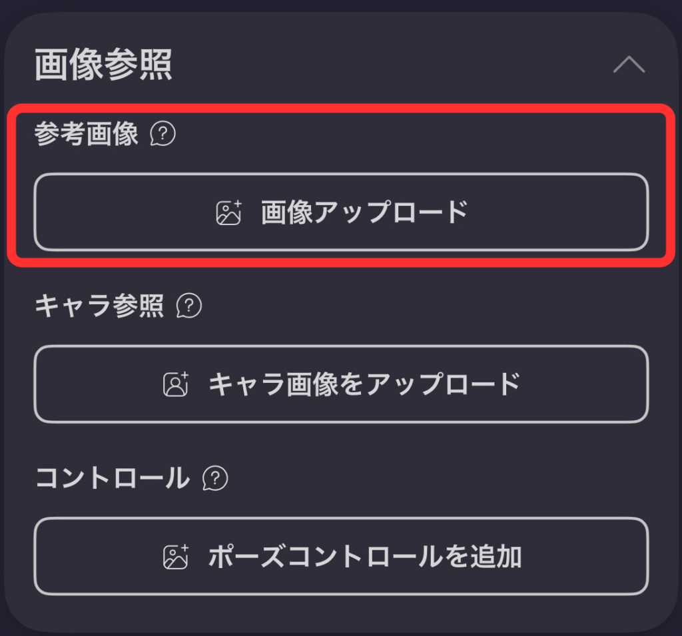Open help icon next to コントロール
Screen dimensions: 682x636
click(215, 478)
